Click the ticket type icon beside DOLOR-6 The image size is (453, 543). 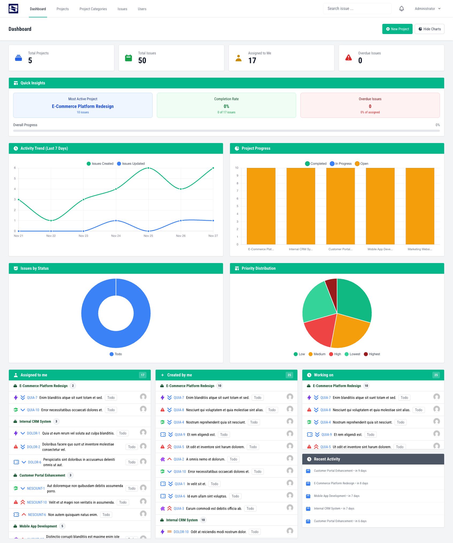pyautogui.click(x=16, y=462)
